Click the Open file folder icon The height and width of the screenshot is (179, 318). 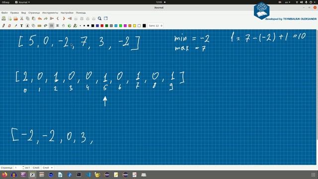coord(15,18)
